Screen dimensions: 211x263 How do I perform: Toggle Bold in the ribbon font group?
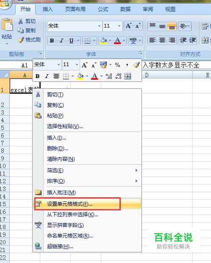[52, 41]
